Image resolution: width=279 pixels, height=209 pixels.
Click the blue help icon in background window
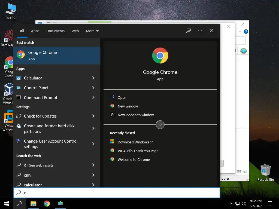[246, 32]
